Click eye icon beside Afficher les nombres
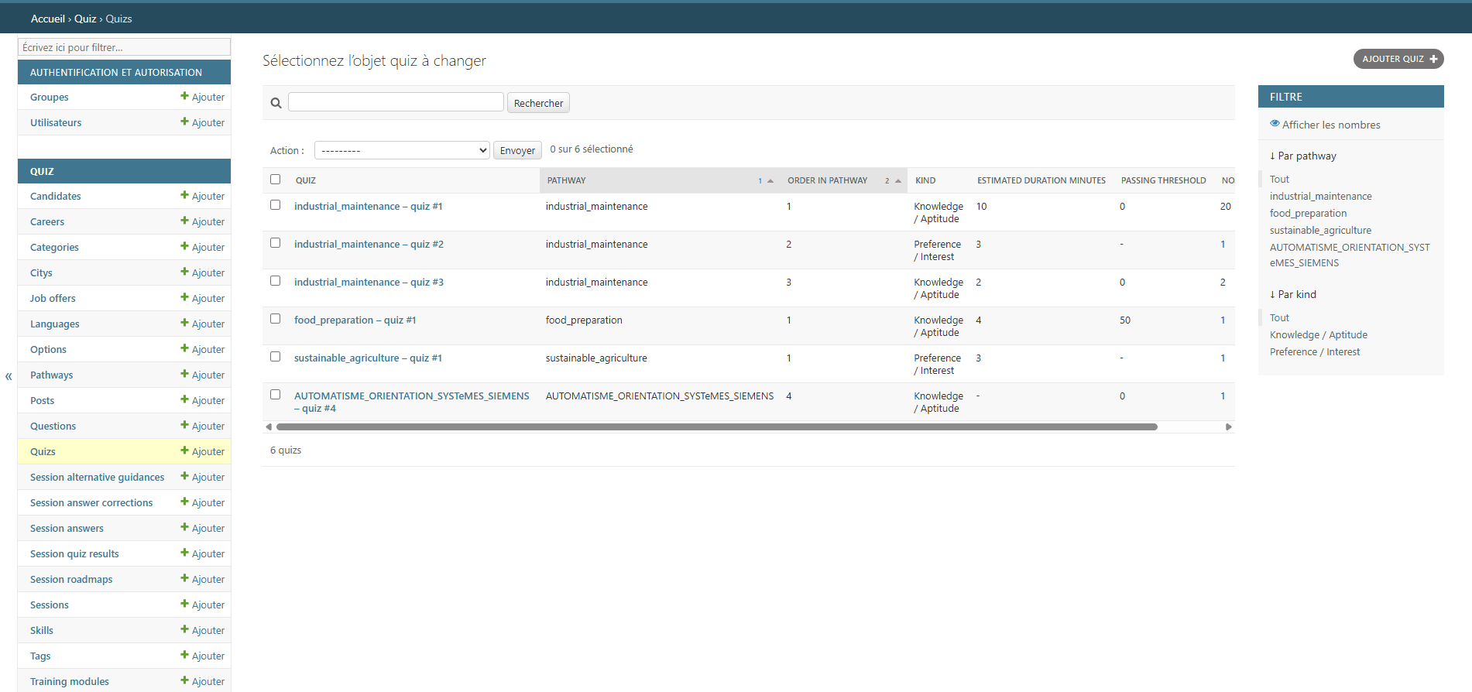This screenshot has width=1472, height=692. tap(1275, 124)
